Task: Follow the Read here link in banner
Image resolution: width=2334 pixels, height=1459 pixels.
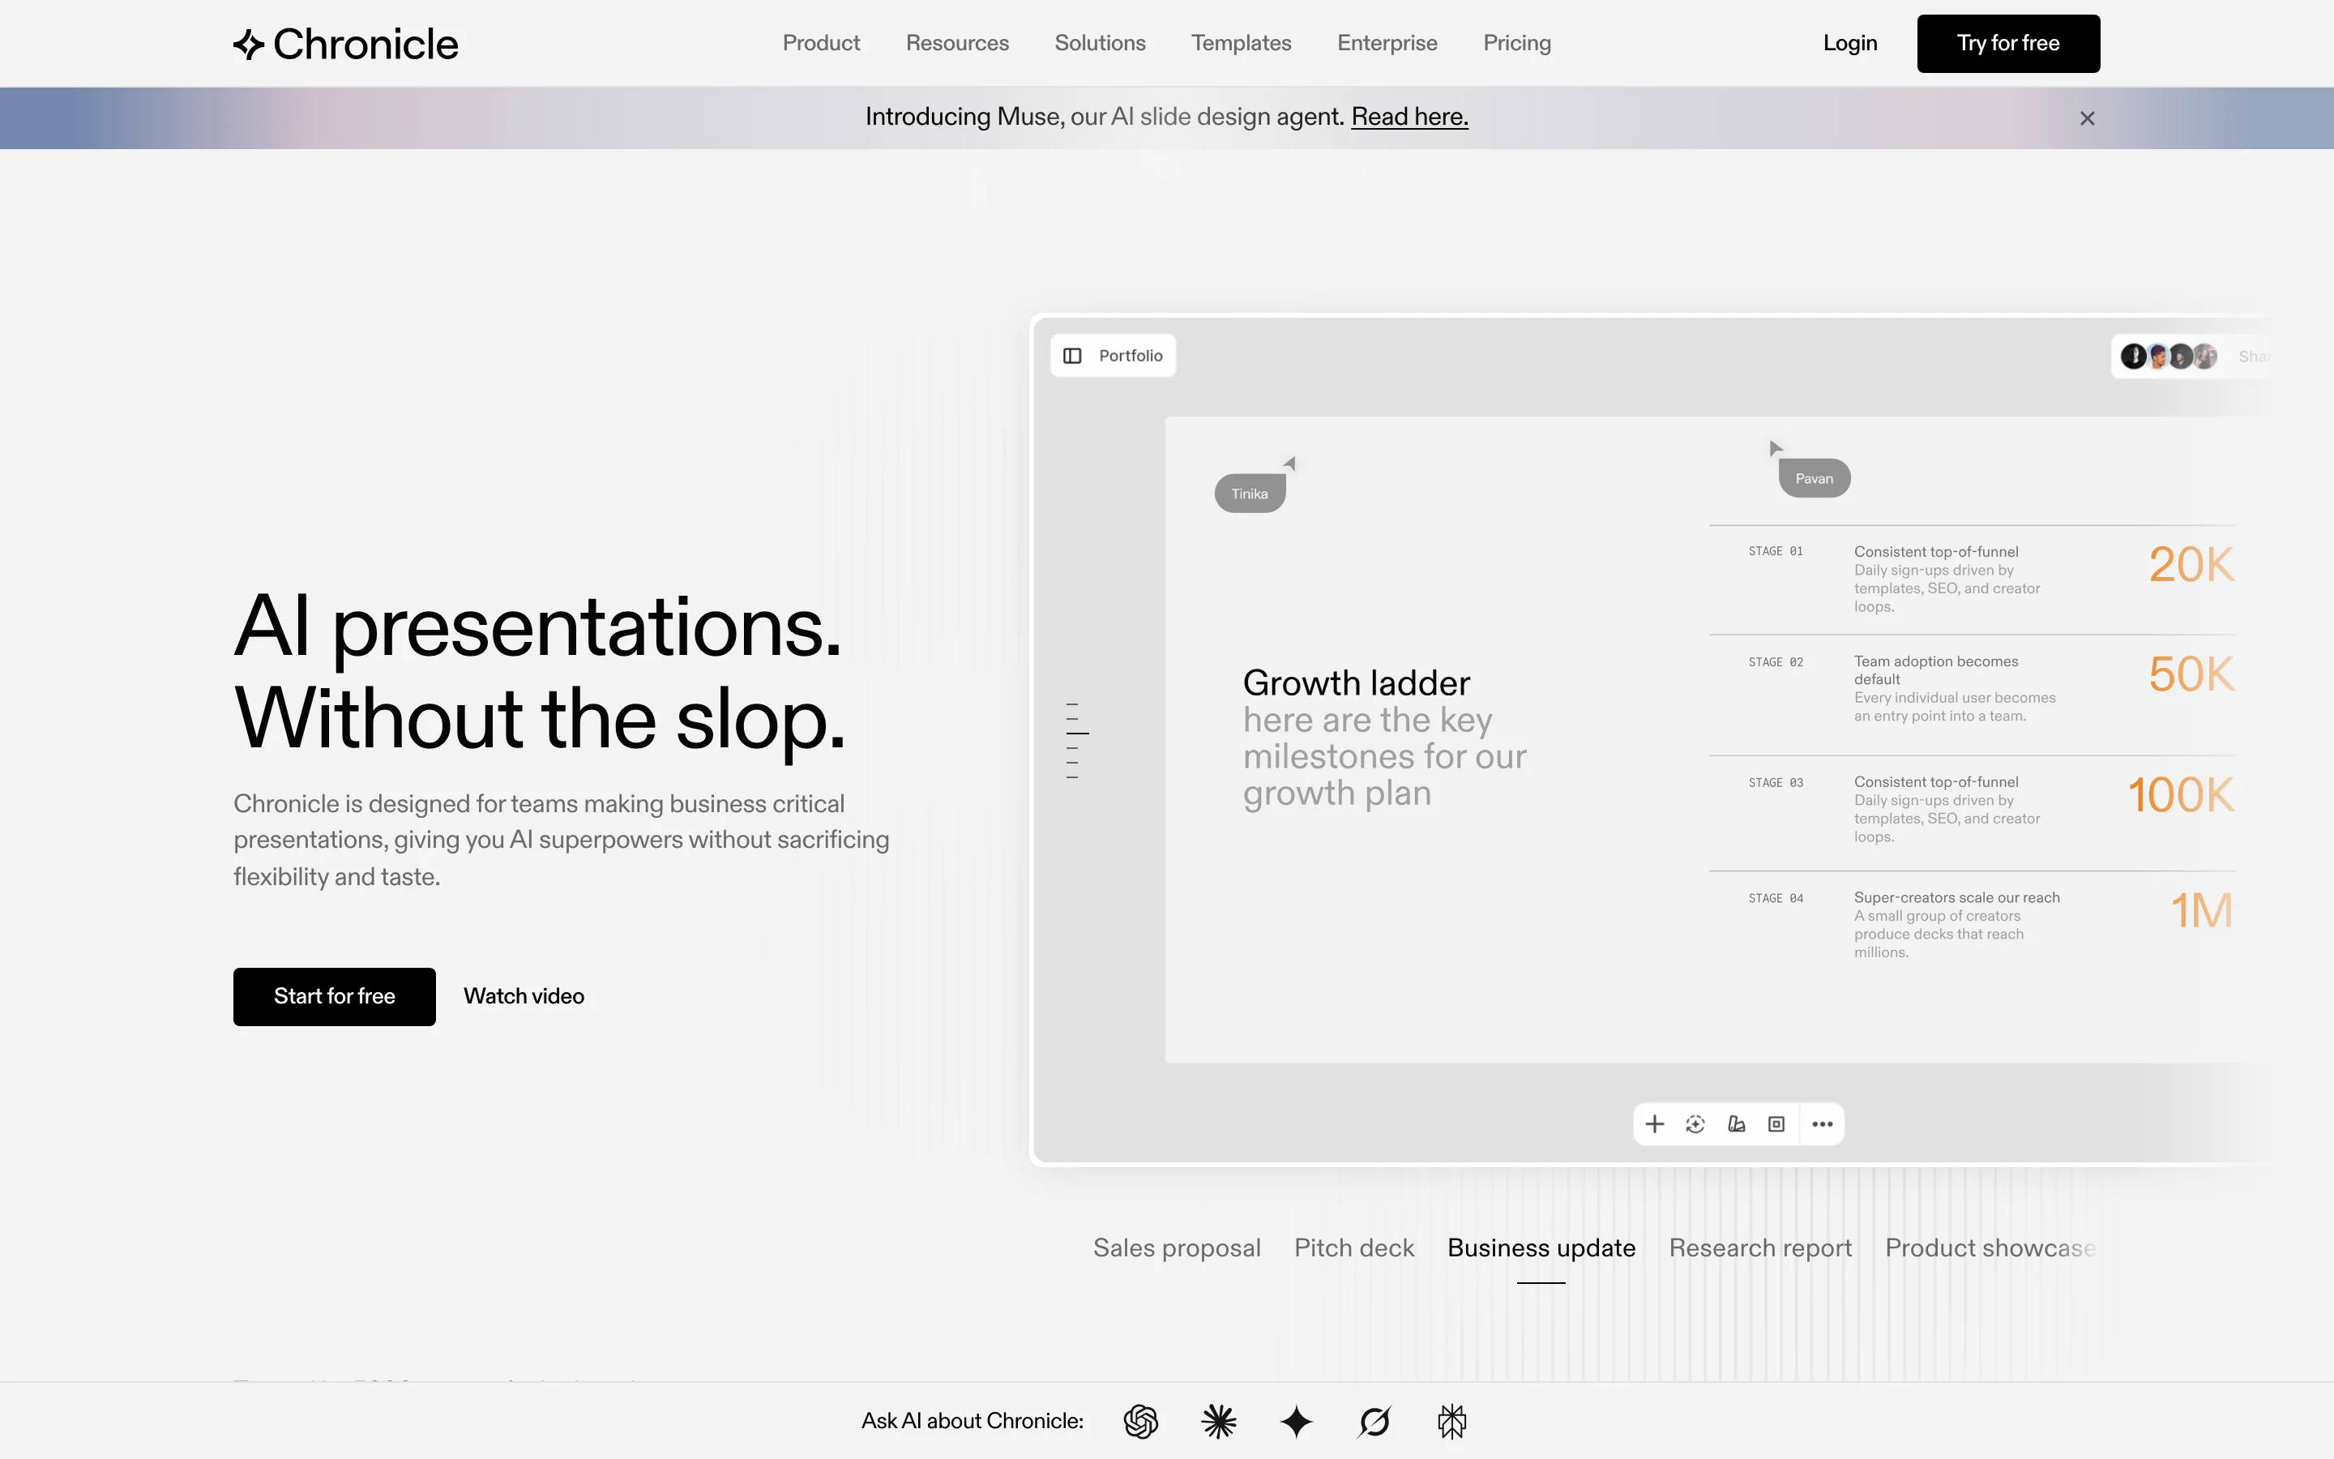Action: pos(1409,117)
